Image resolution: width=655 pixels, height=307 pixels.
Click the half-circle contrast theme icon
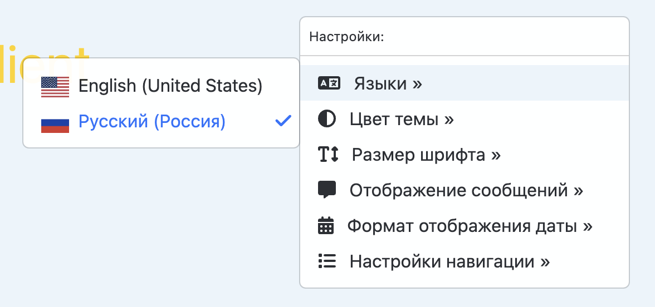pyautogui.click(x=327, y=119)
